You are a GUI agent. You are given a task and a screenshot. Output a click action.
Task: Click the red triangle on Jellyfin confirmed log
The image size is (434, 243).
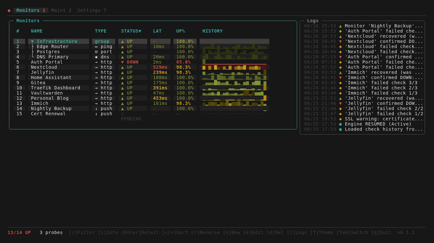pos(340,103)
